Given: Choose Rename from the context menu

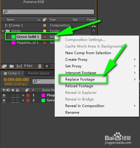Looking at the screenshot, I should tap(72, 113).
